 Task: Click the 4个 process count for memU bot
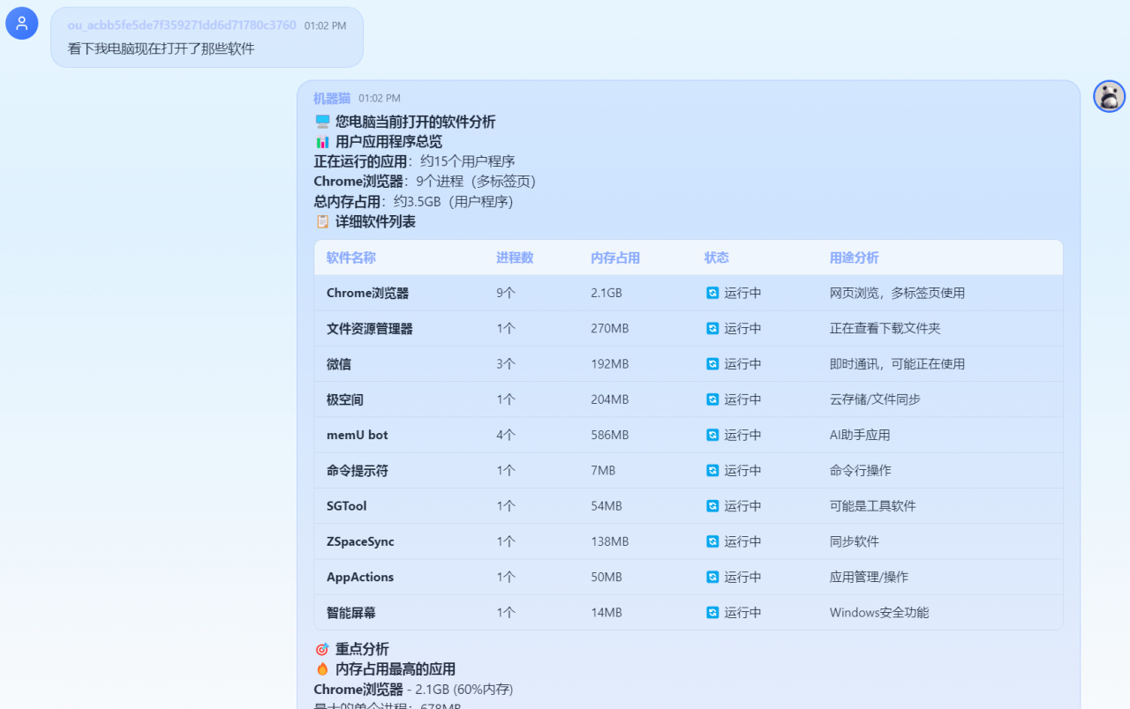[506, 435]
